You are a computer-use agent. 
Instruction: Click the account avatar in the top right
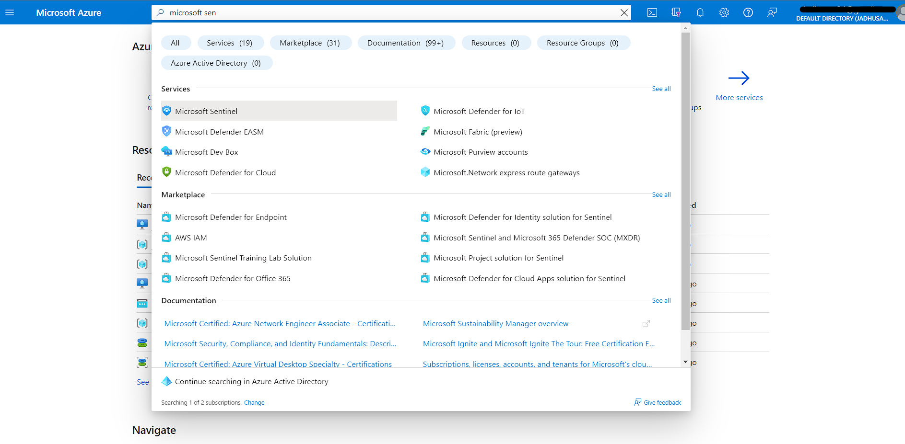(x=900, y=13)
